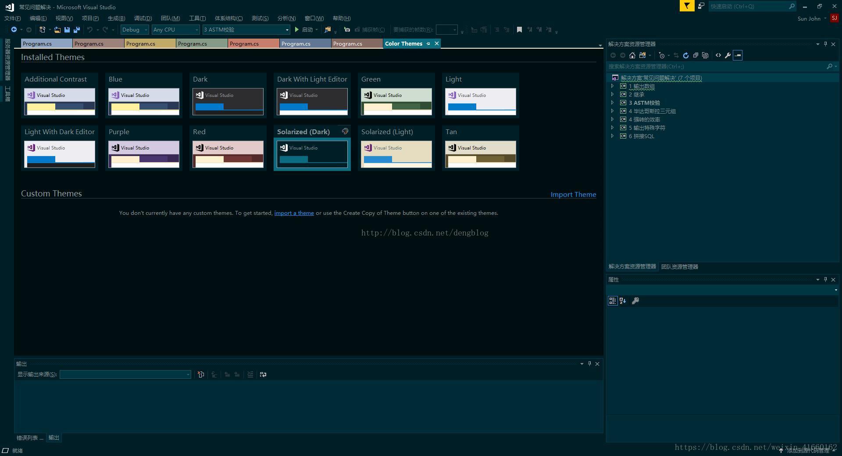Click the Undo arrow icon
The height and width of the screenshot is (456, 842).
(90, 30)
